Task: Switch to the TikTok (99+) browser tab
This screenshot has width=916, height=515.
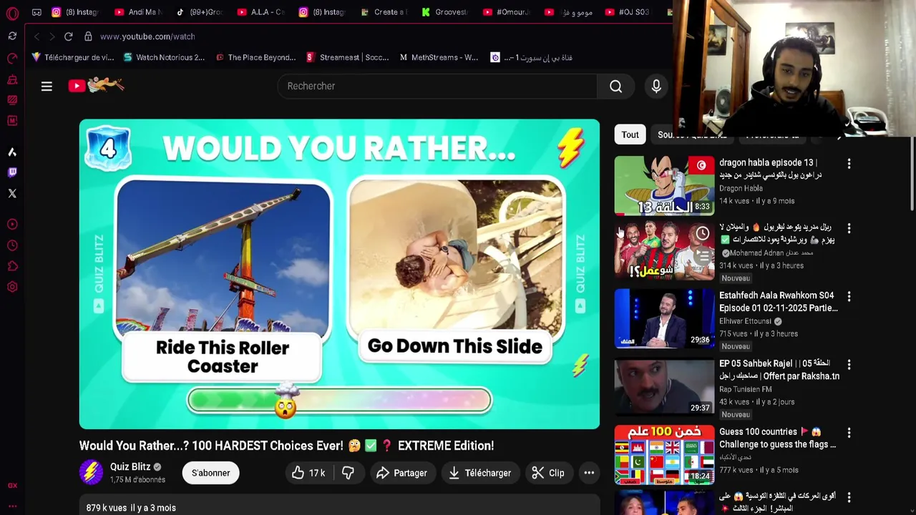Action: 200,12
